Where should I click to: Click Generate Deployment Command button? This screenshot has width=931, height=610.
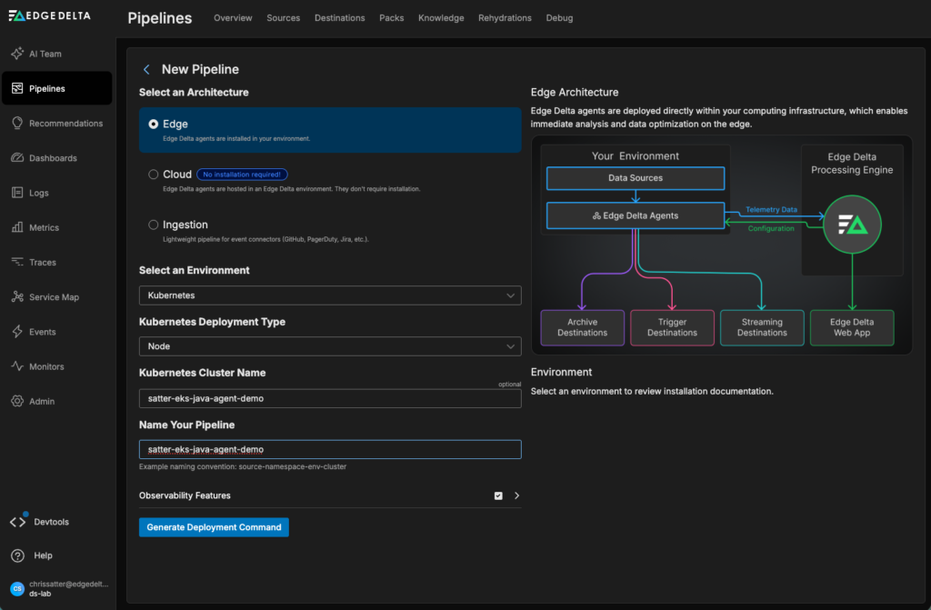(x=214, y=527)
